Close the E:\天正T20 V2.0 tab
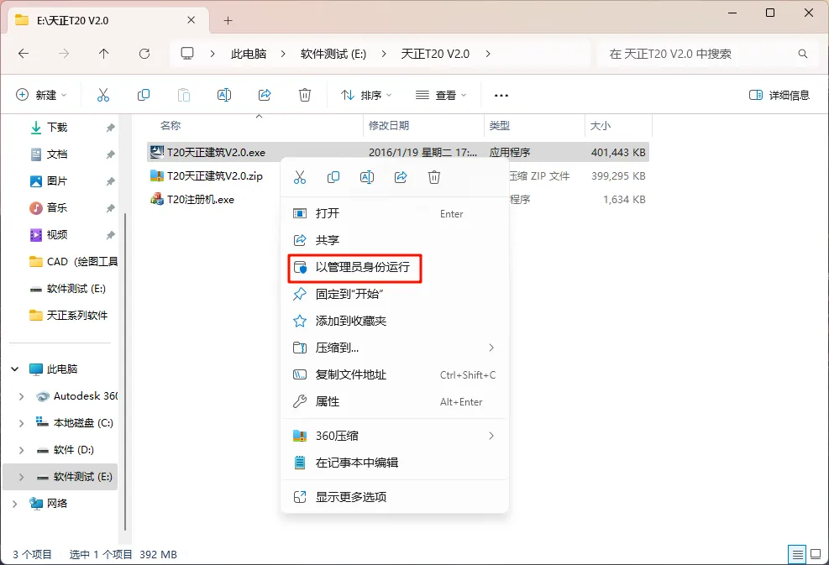Screen dimensions: 829x565 coord(191,20)
